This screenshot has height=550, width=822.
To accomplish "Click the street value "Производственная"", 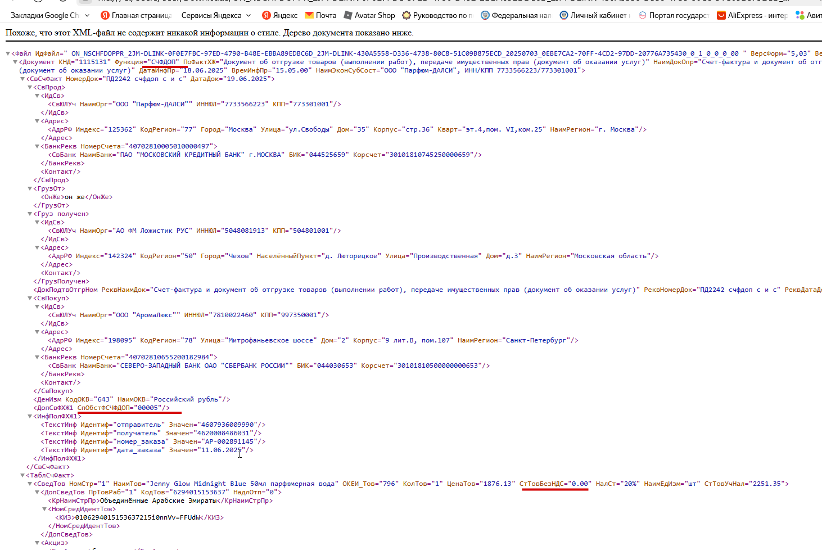I will (445, 256).
